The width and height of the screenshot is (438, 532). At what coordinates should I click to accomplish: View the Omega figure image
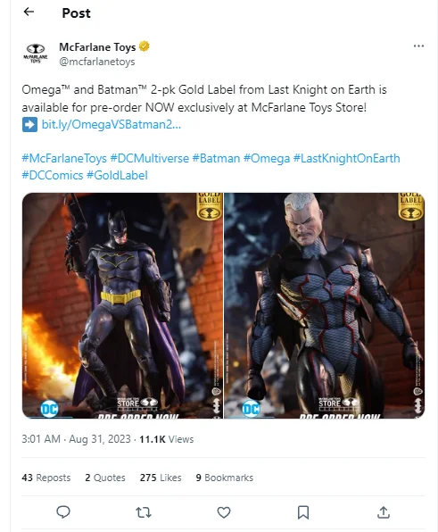click(325, 305)
